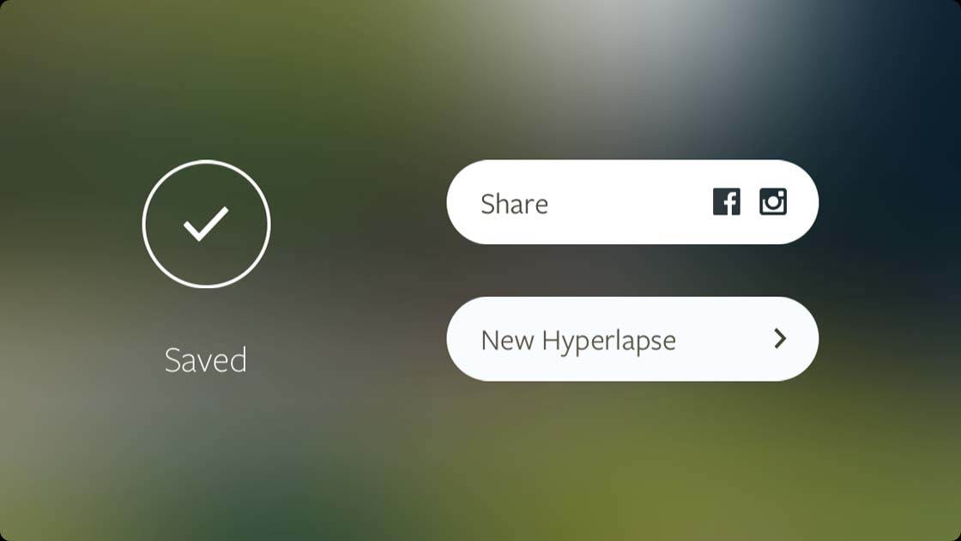Select the circular saved-status checkmark

206,224
